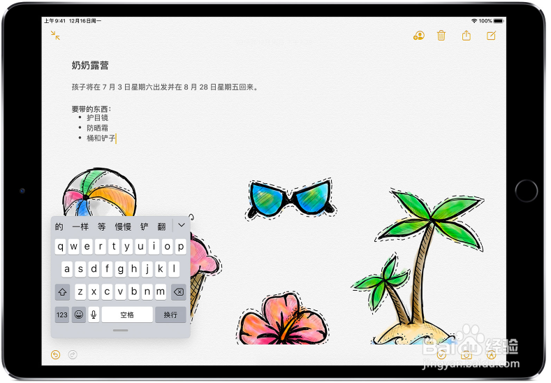Screen dimensions: 551x383
Task: Tap the hibiscus flower drawing
Action: click(x=284, y=319)
